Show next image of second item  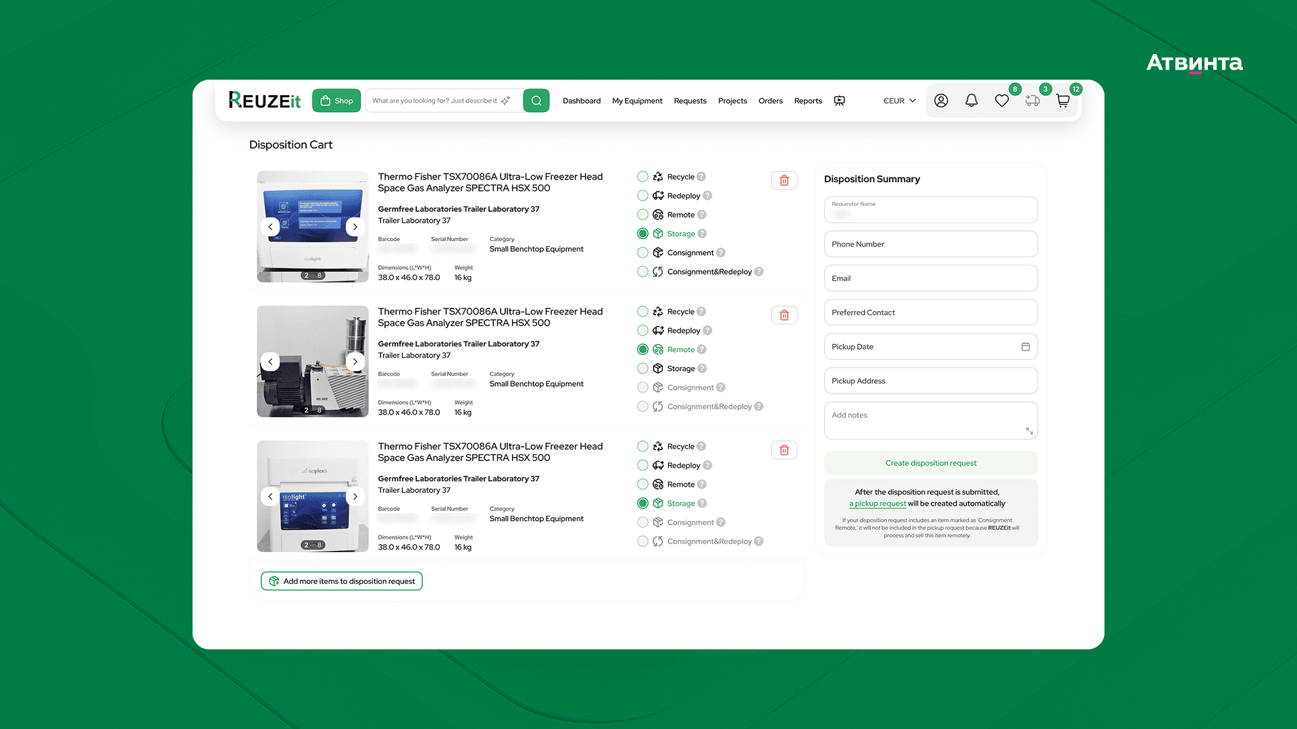tap(355, 362)
